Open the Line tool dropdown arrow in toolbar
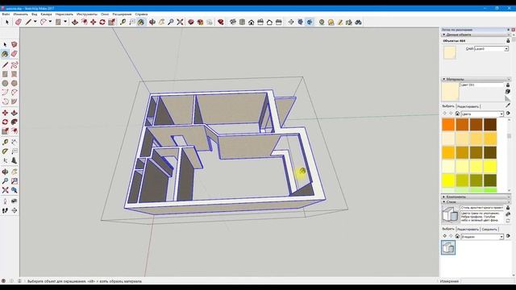Screen dimensions: 516x290 [35, 22]
